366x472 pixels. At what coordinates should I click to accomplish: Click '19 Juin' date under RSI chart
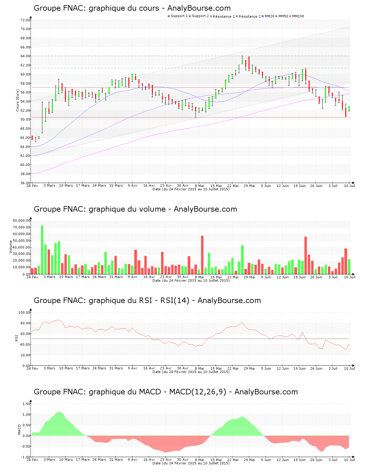[300, 368]
